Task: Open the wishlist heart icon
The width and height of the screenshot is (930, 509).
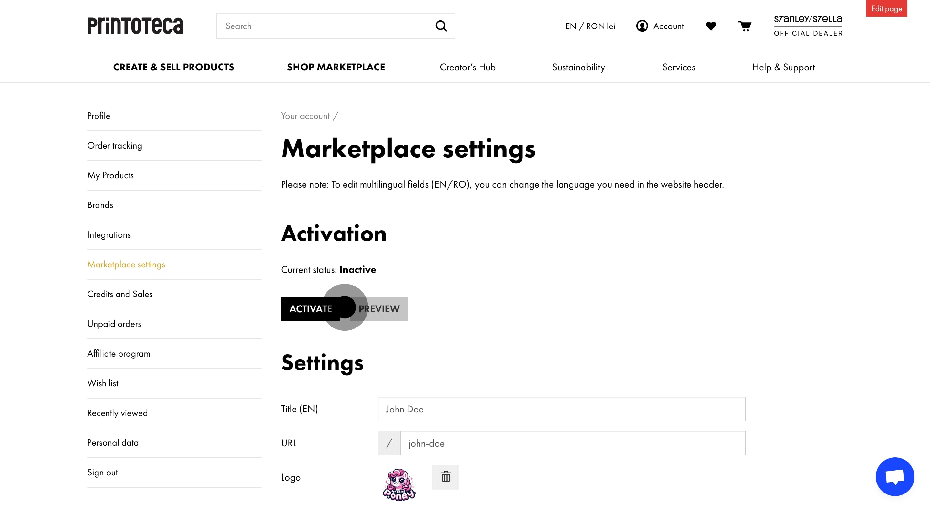Action: (x=710, y=26)
